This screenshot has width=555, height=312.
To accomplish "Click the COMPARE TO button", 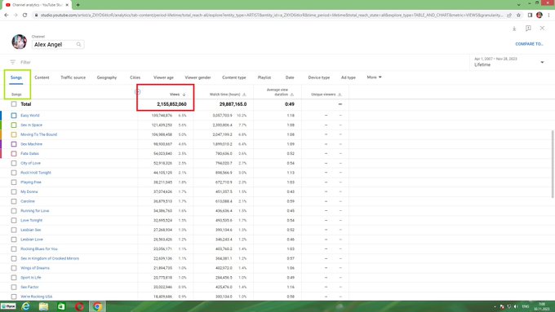I will coord(529,44).
